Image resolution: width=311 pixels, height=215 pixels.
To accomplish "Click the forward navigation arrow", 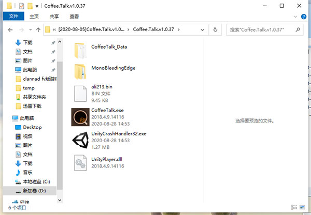I will pos(21,30).
